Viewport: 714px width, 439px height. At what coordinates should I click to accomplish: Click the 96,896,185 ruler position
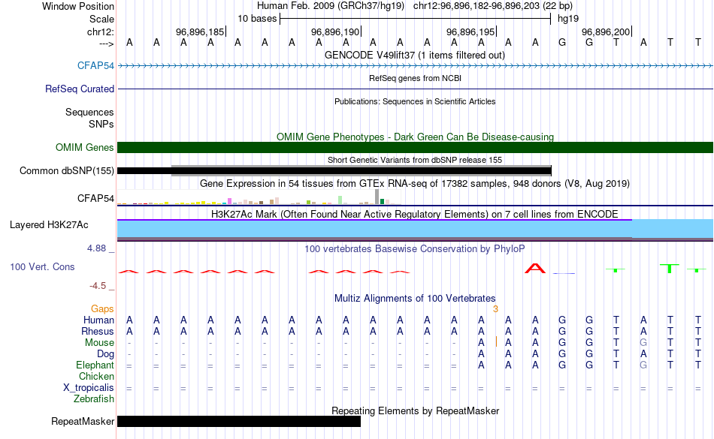point(200,32)
